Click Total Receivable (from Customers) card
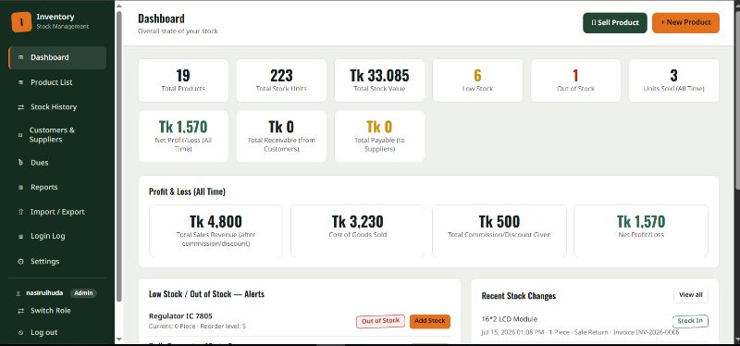 (x=281, y=136)
